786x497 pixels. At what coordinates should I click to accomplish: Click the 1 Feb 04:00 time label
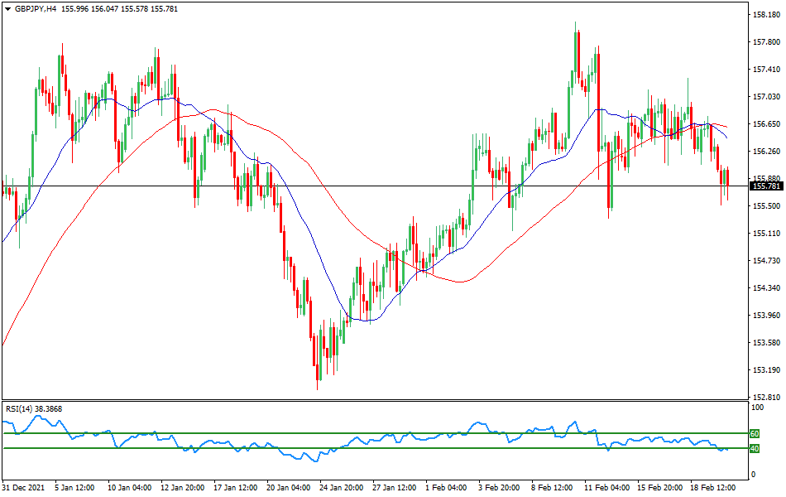tap(447, 488)
